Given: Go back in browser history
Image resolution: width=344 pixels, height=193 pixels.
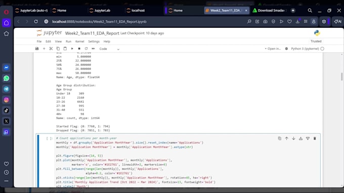Looking at the screenshot, I should (x=18, y=22).
